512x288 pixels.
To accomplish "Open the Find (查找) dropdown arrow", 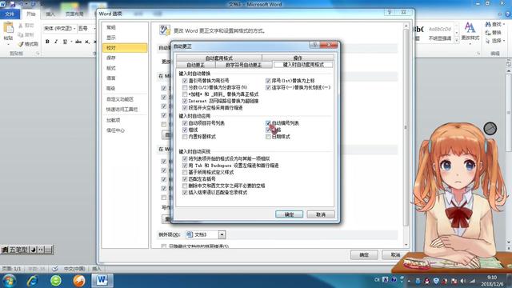I will (504, 24).
